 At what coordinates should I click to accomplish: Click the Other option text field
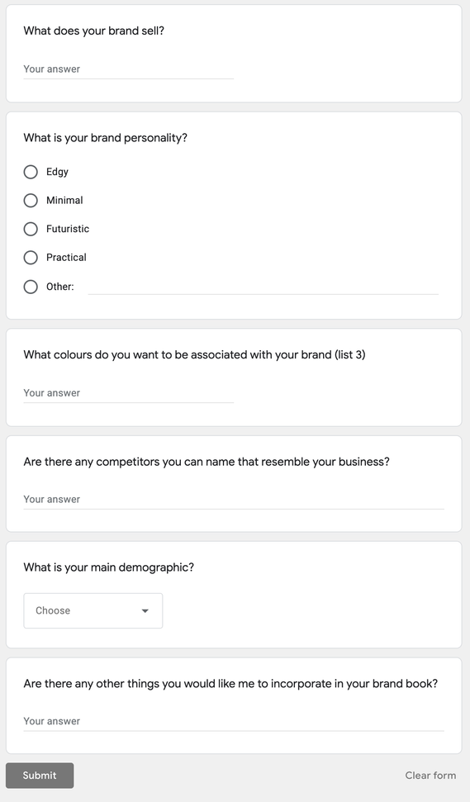tap(263, 287)
